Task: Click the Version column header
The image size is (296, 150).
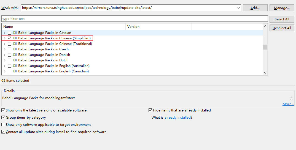Action: pos(158,27)
